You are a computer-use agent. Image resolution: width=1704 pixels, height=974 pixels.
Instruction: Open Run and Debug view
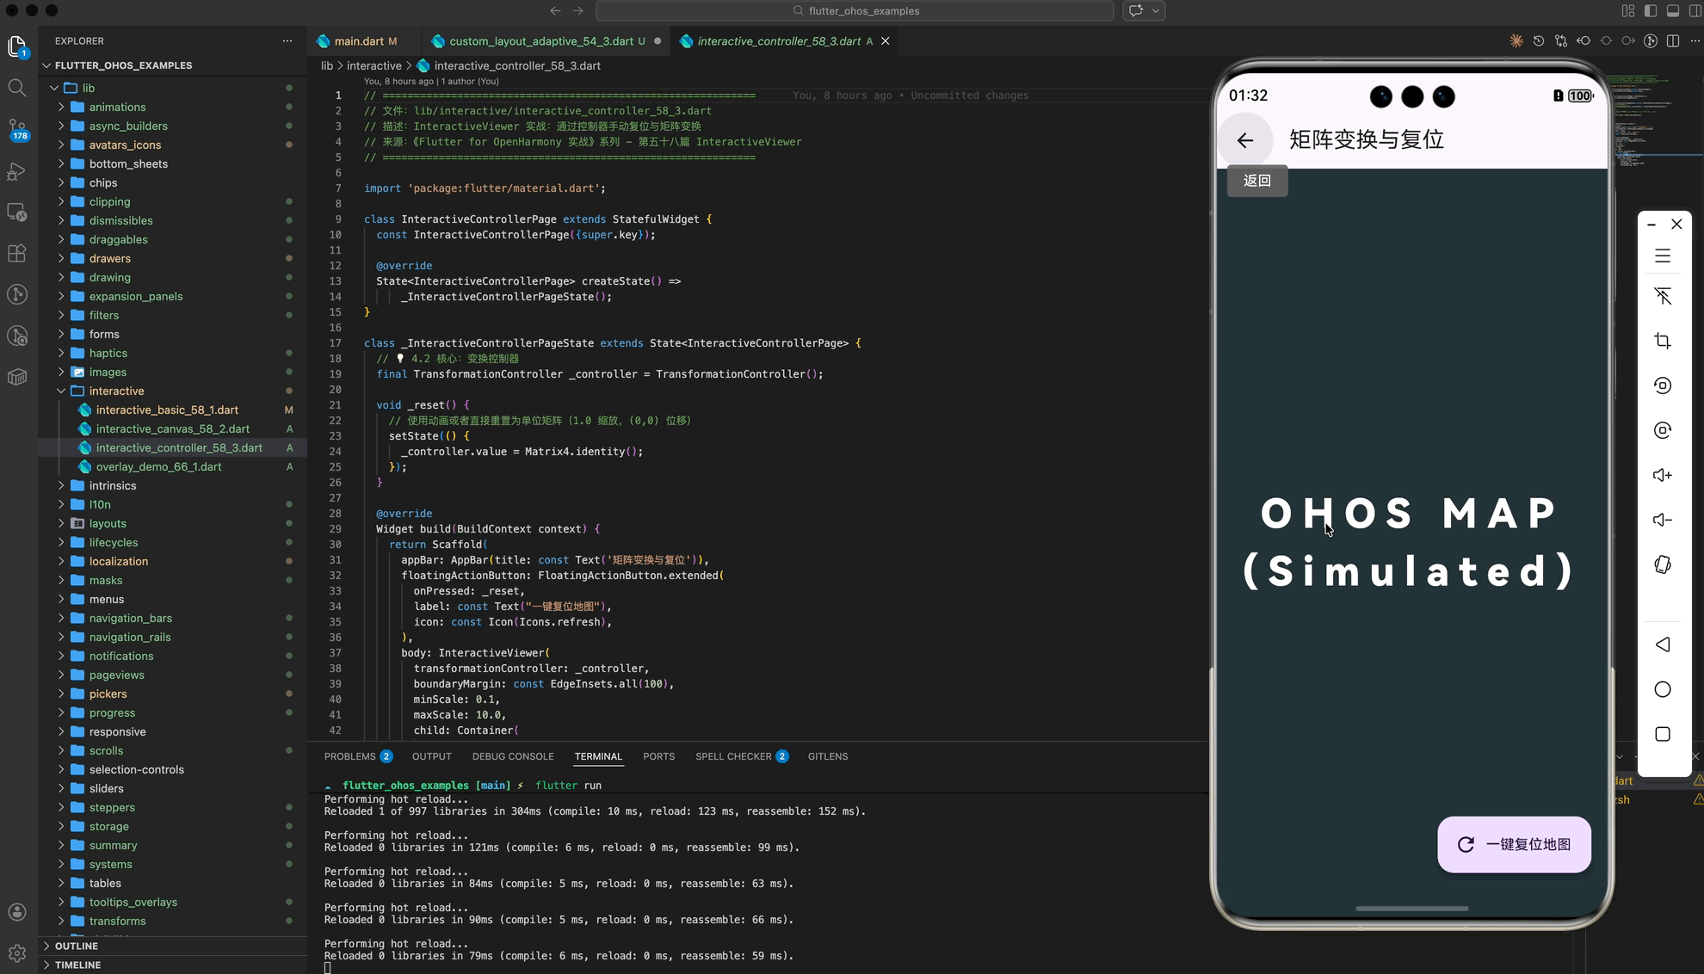pos(16,171)
